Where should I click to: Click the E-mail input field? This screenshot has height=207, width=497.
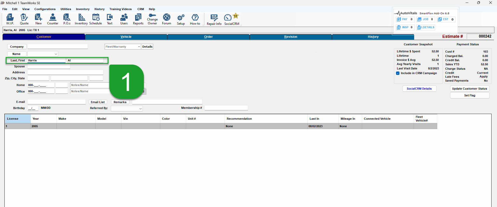(x=57, y=102)
